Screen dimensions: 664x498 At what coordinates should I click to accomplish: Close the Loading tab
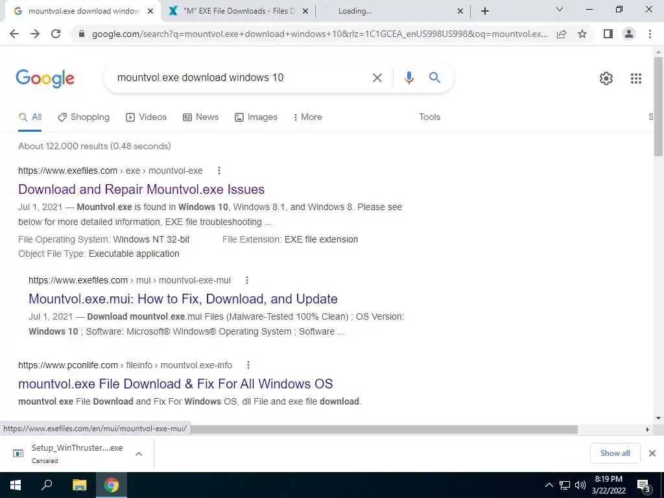click(x=460, y=12)
